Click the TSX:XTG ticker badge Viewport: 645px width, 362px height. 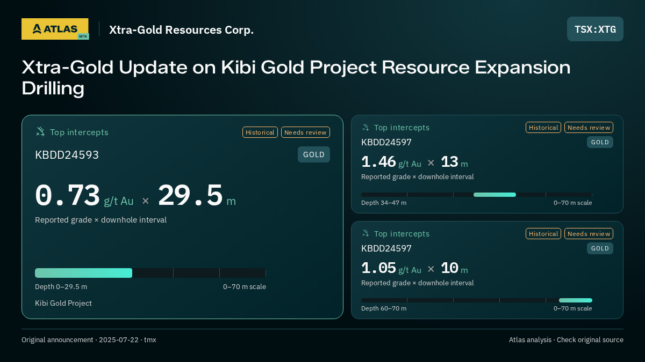click(595, 29)
